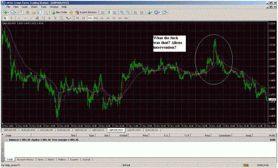Set timeframe to D1
This screenshot has height=168, width=278.
[114, 18]
